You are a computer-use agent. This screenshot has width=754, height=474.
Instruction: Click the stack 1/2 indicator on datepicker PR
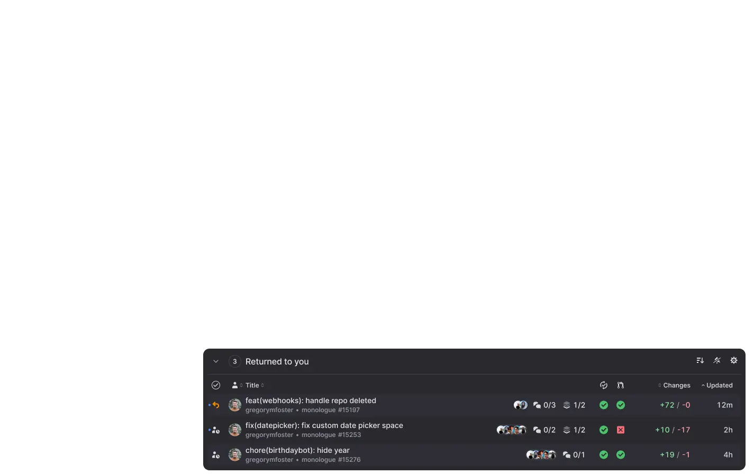574,430
